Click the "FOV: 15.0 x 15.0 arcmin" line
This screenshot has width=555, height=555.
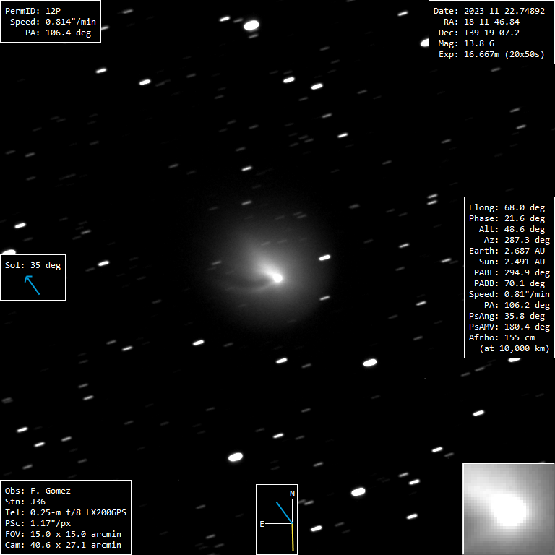click(63, 534)
